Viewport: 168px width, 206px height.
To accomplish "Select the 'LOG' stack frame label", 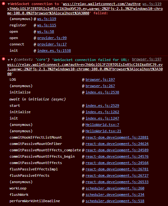I will (13, 79).
